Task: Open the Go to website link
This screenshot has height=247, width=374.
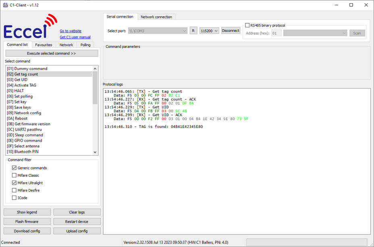Action: tap(71, 31)
